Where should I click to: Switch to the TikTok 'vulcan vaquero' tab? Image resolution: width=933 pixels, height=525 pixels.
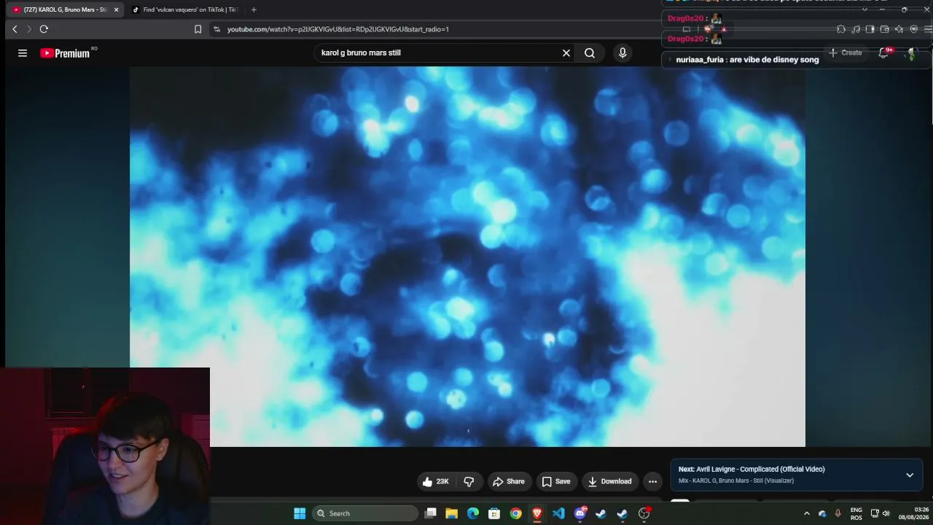184,9
